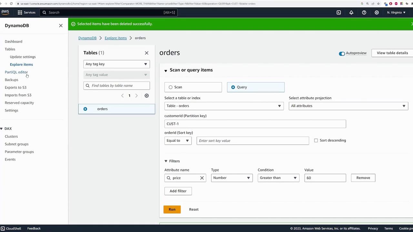Go to previous page of tables
Image resolution: width=413 pixels, height=232 pixels.
(x=122, y=96)
